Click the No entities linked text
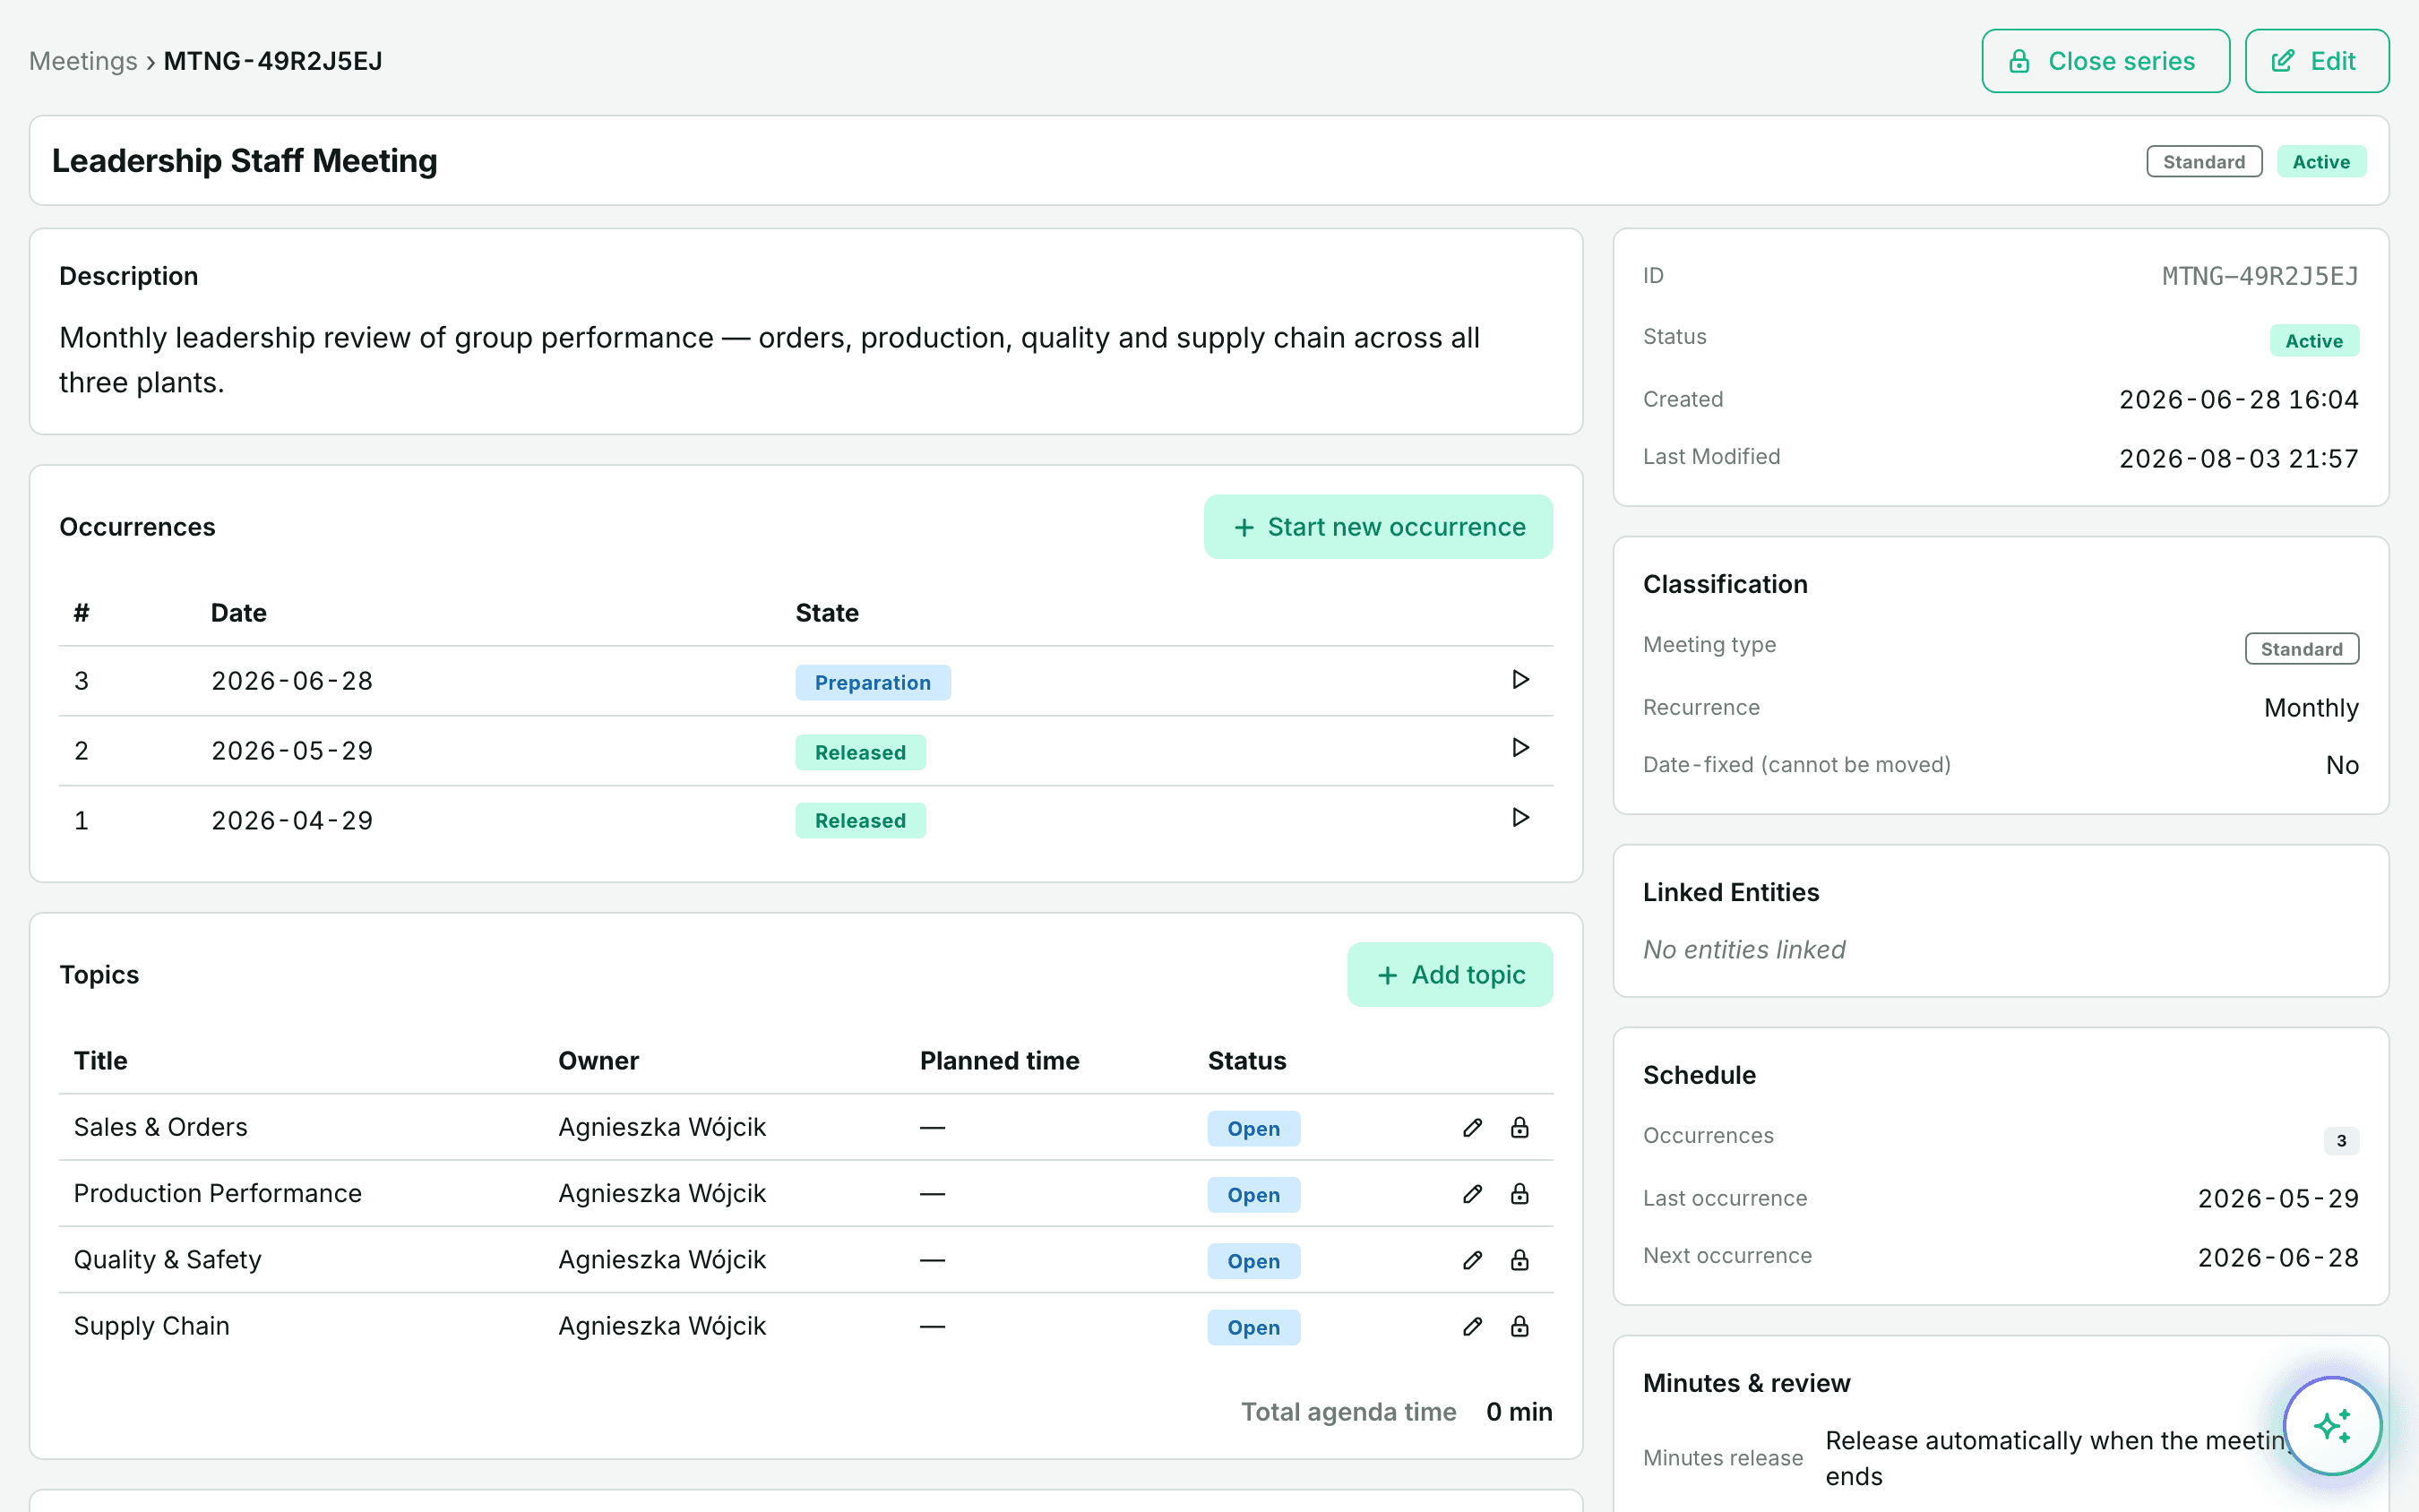 point(1744,950)
